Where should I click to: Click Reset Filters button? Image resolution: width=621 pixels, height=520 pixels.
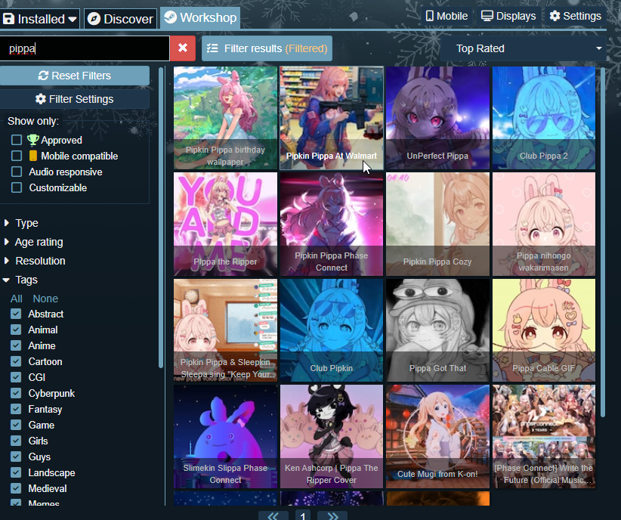pos(75,76)
